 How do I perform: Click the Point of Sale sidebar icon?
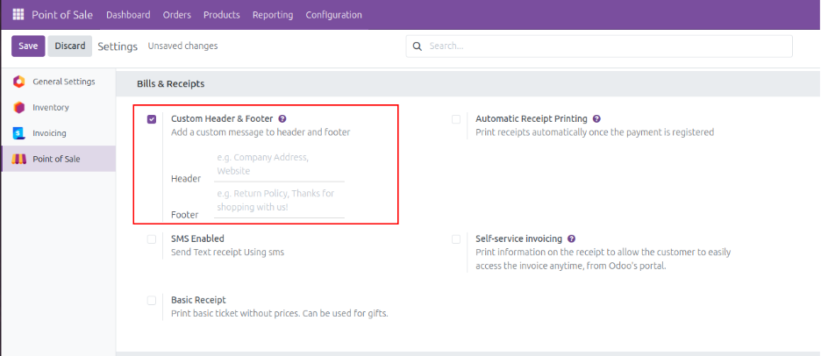(x=19, y=159)
